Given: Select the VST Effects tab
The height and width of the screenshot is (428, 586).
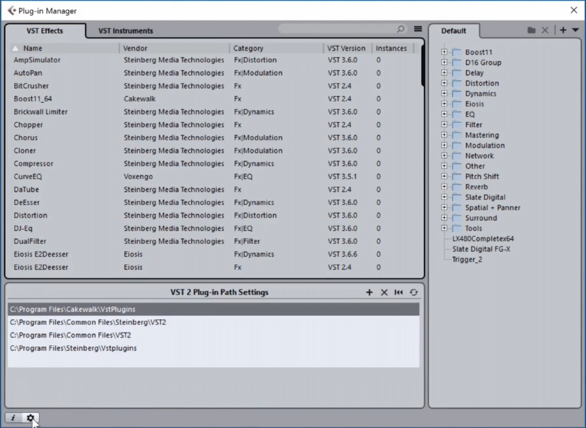Looking at the screenshot, I should (x=44, y=31).
